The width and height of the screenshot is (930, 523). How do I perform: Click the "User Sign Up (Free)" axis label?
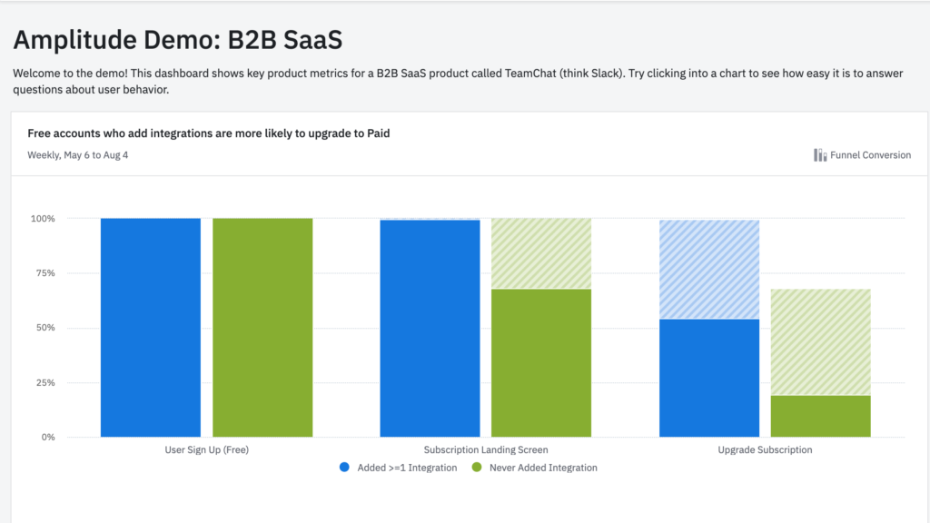click(x=206, y=449)
